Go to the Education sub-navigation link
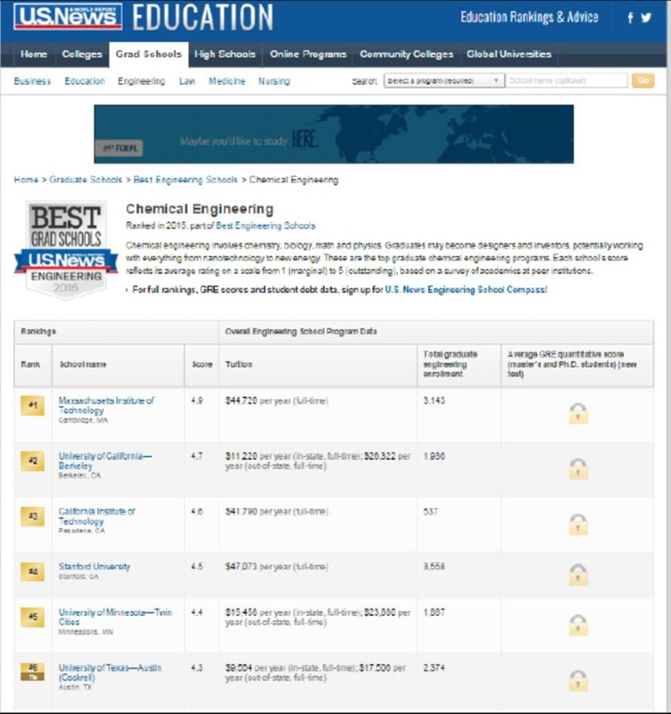Screen dimensions: 671x714 coord(85,81)
